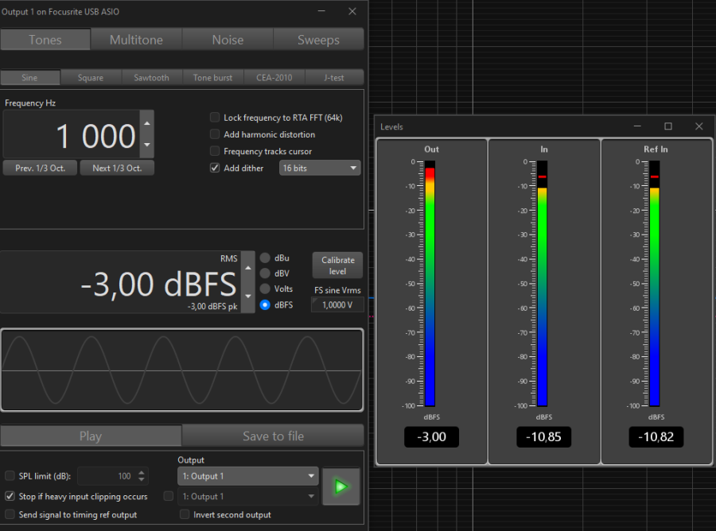
Task: Select the CEA-2010 tab
Action: pos(274,78)
